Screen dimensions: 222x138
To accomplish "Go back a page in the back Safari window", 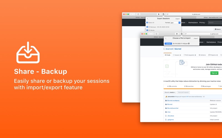I will (x=131, y=14).
